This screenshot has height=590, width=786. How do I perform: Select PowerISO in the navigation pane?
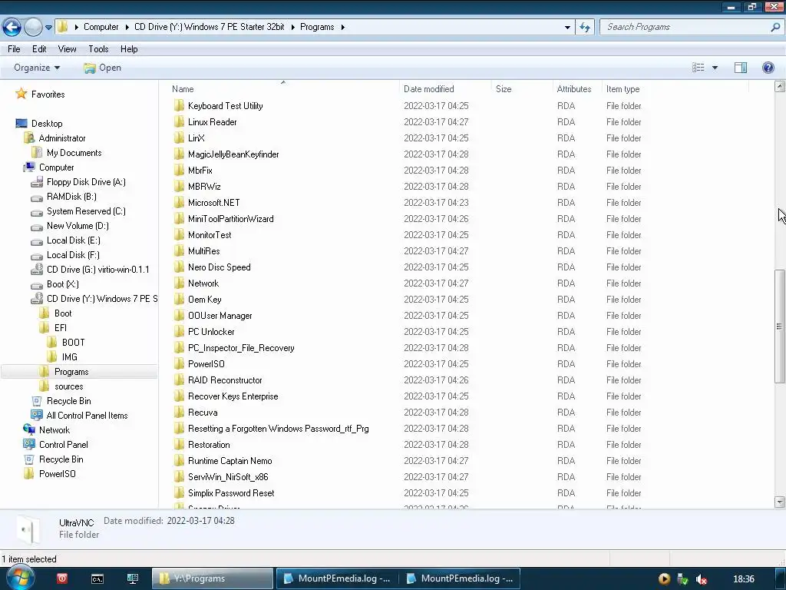pos(58,473)
